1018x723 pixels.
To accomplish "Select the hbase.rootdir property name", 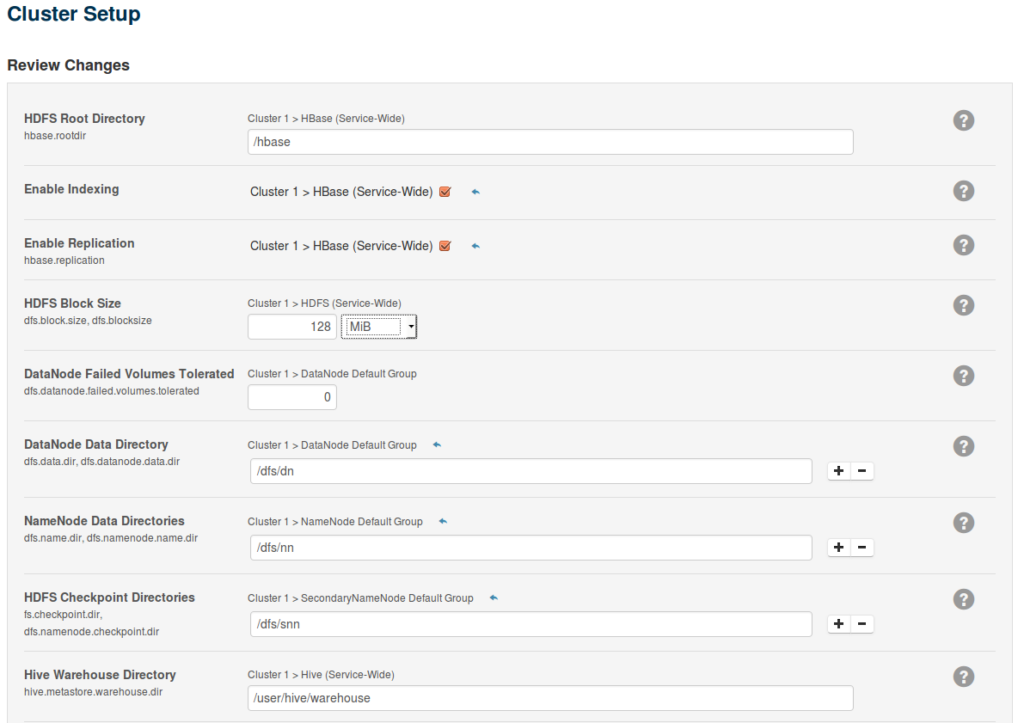I will [55, 136].
